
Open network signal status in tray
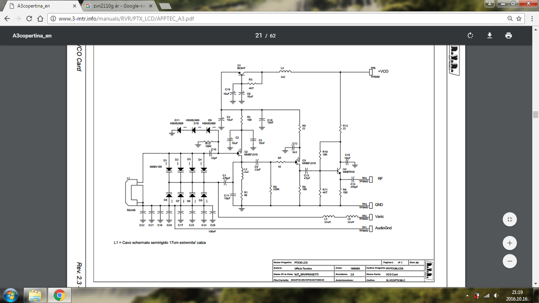click(486, 295)
